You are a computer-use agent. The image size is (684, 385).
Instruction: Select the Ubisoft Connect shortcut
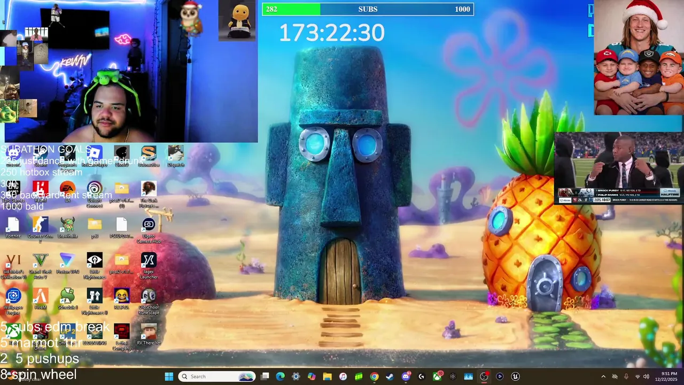tap(95, 195)
